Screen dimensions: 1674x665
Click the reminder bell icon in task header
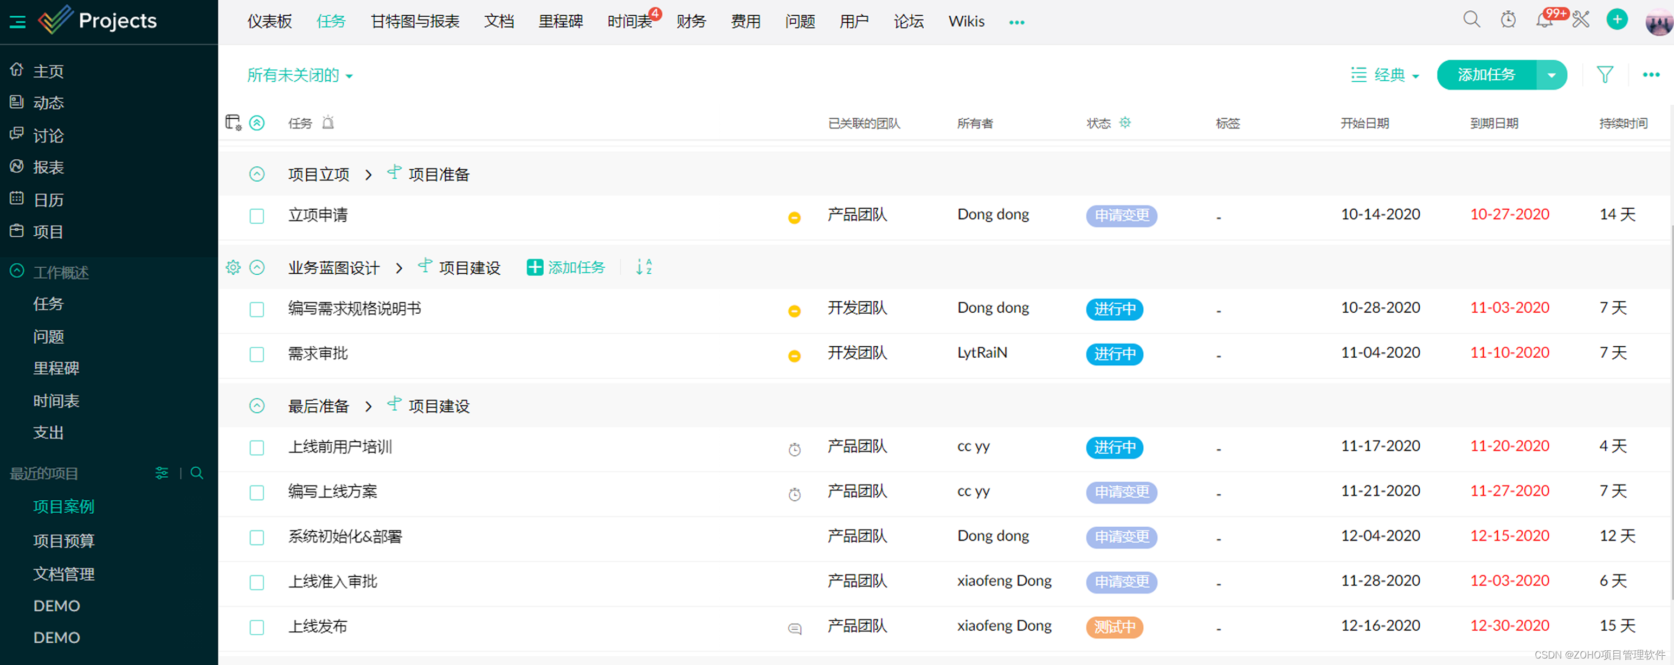(x=328, y=122)
